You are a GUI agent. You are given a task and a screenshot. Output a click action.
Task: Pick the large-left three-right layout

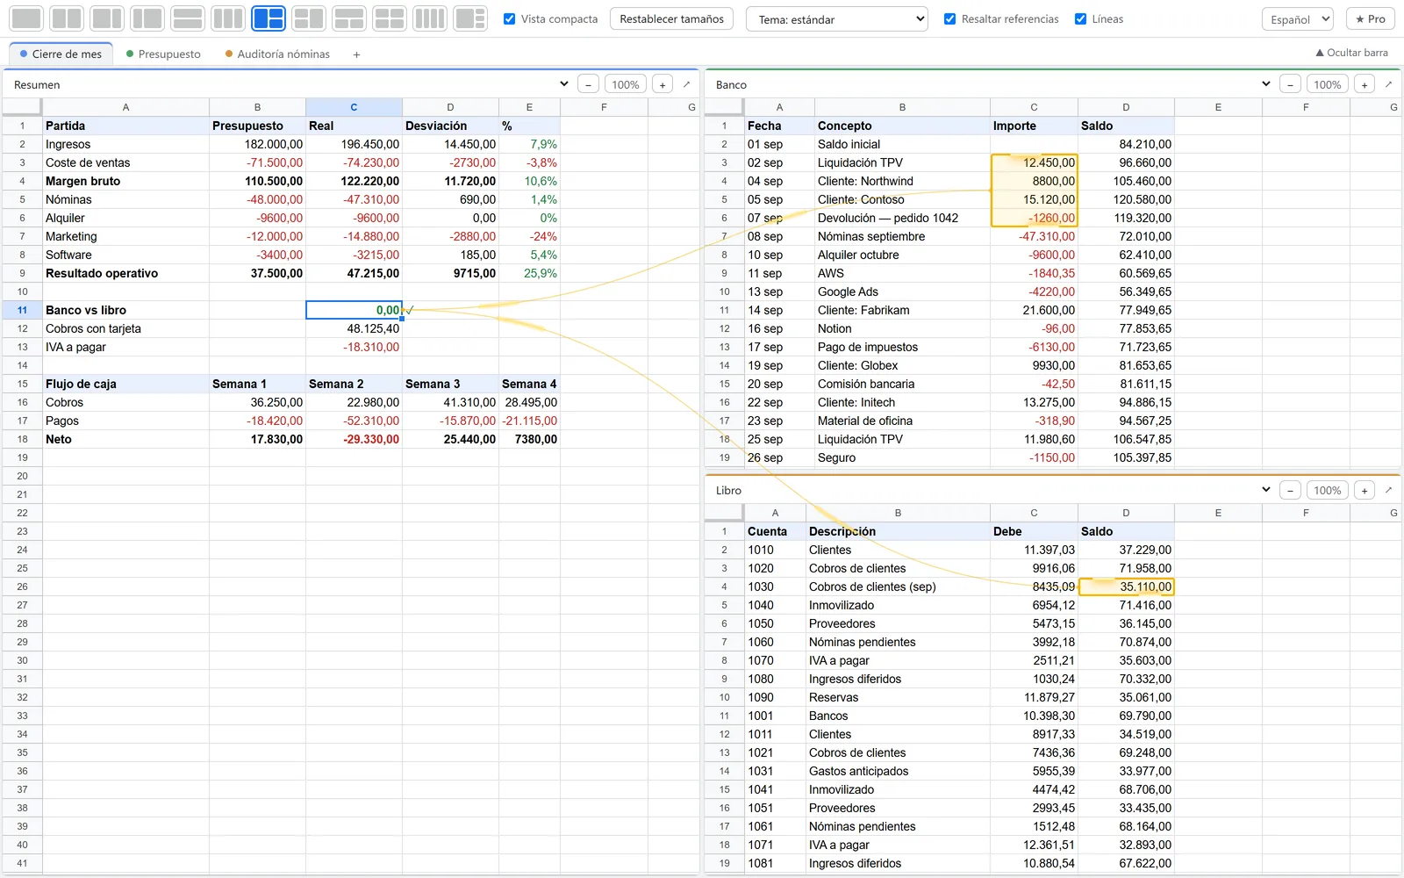[470, 18]
